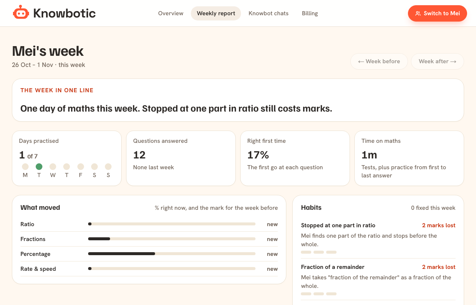Go to the Week before

(379, 61)
